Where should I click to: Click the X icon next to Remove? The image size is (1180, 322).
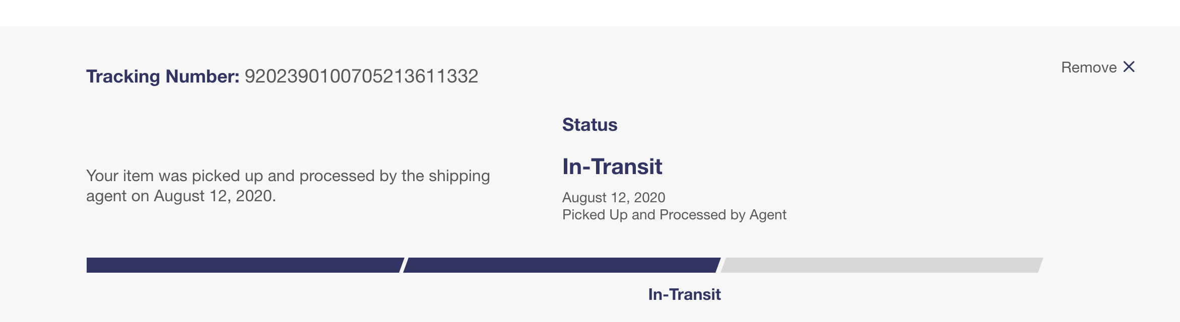[x=1129, y=67]
